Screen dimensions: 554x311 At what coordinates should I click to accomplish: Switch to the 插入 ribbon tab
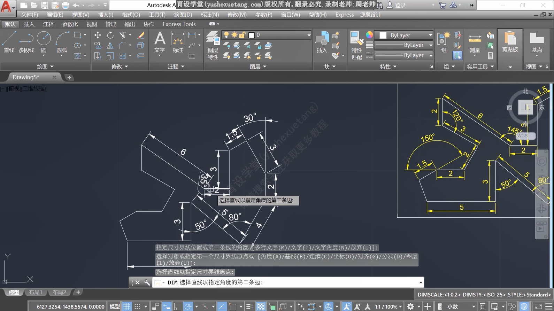coord(29,24)
